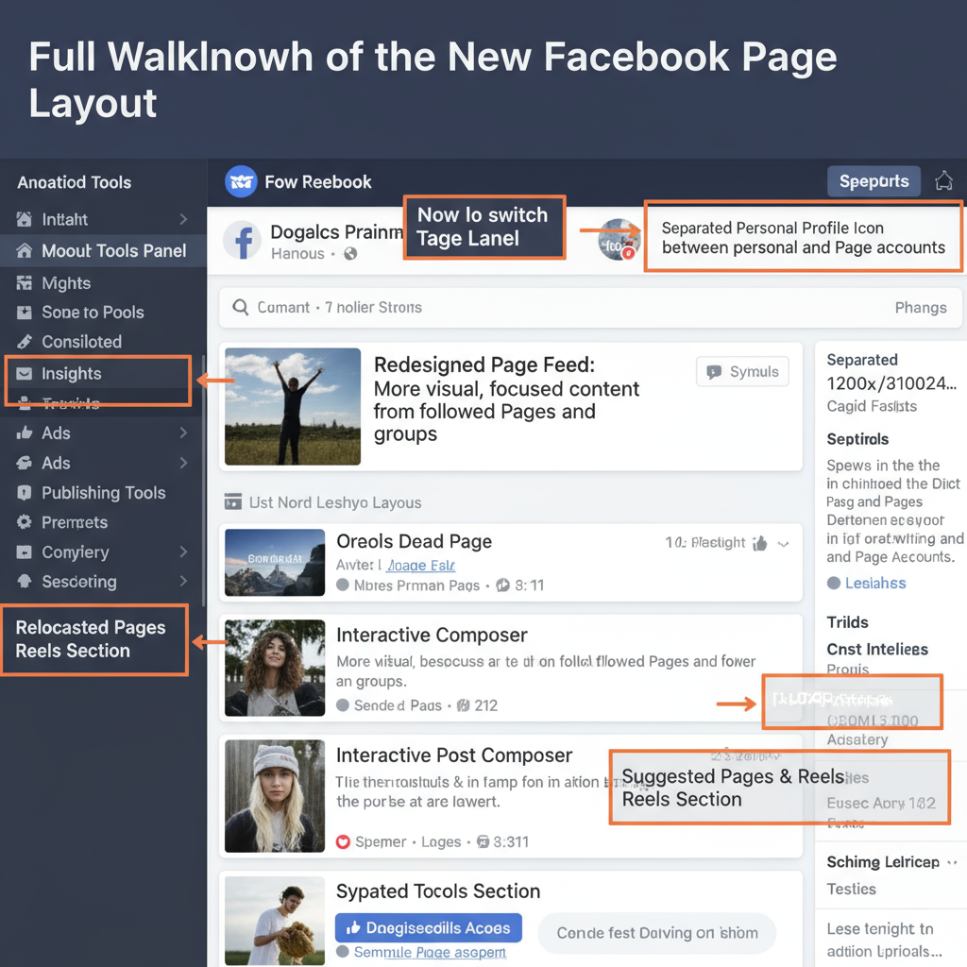Open the Sypated Tocols Section thumbnail

(275, 921)
